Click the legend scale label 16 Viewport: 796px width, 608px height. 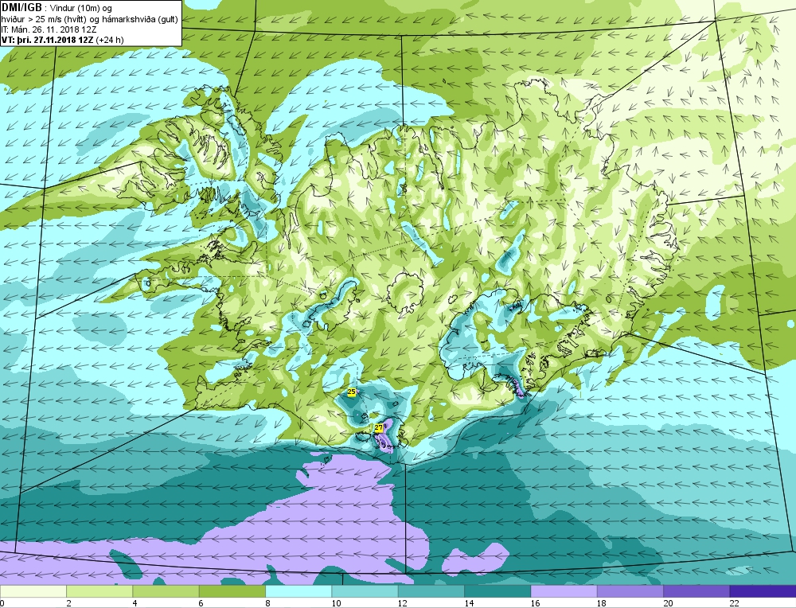tap(535, 603)
